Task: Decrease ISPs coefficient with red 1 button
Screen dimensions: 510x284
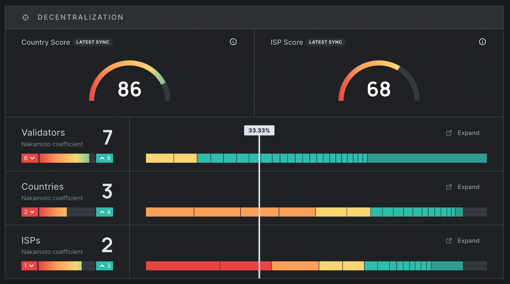Action: click(x=29, y=266)
